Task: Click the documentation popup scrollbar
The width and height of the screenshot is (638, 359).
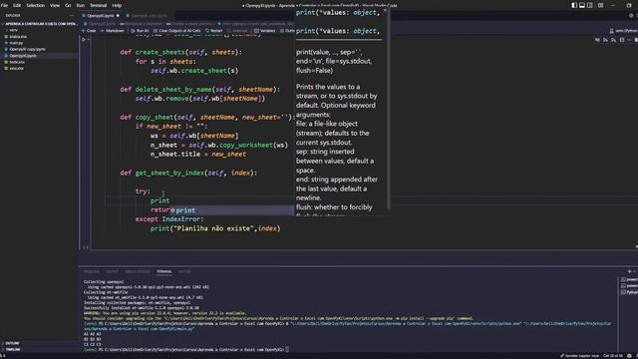Action: pyautogui.click(x=389, y=109)
